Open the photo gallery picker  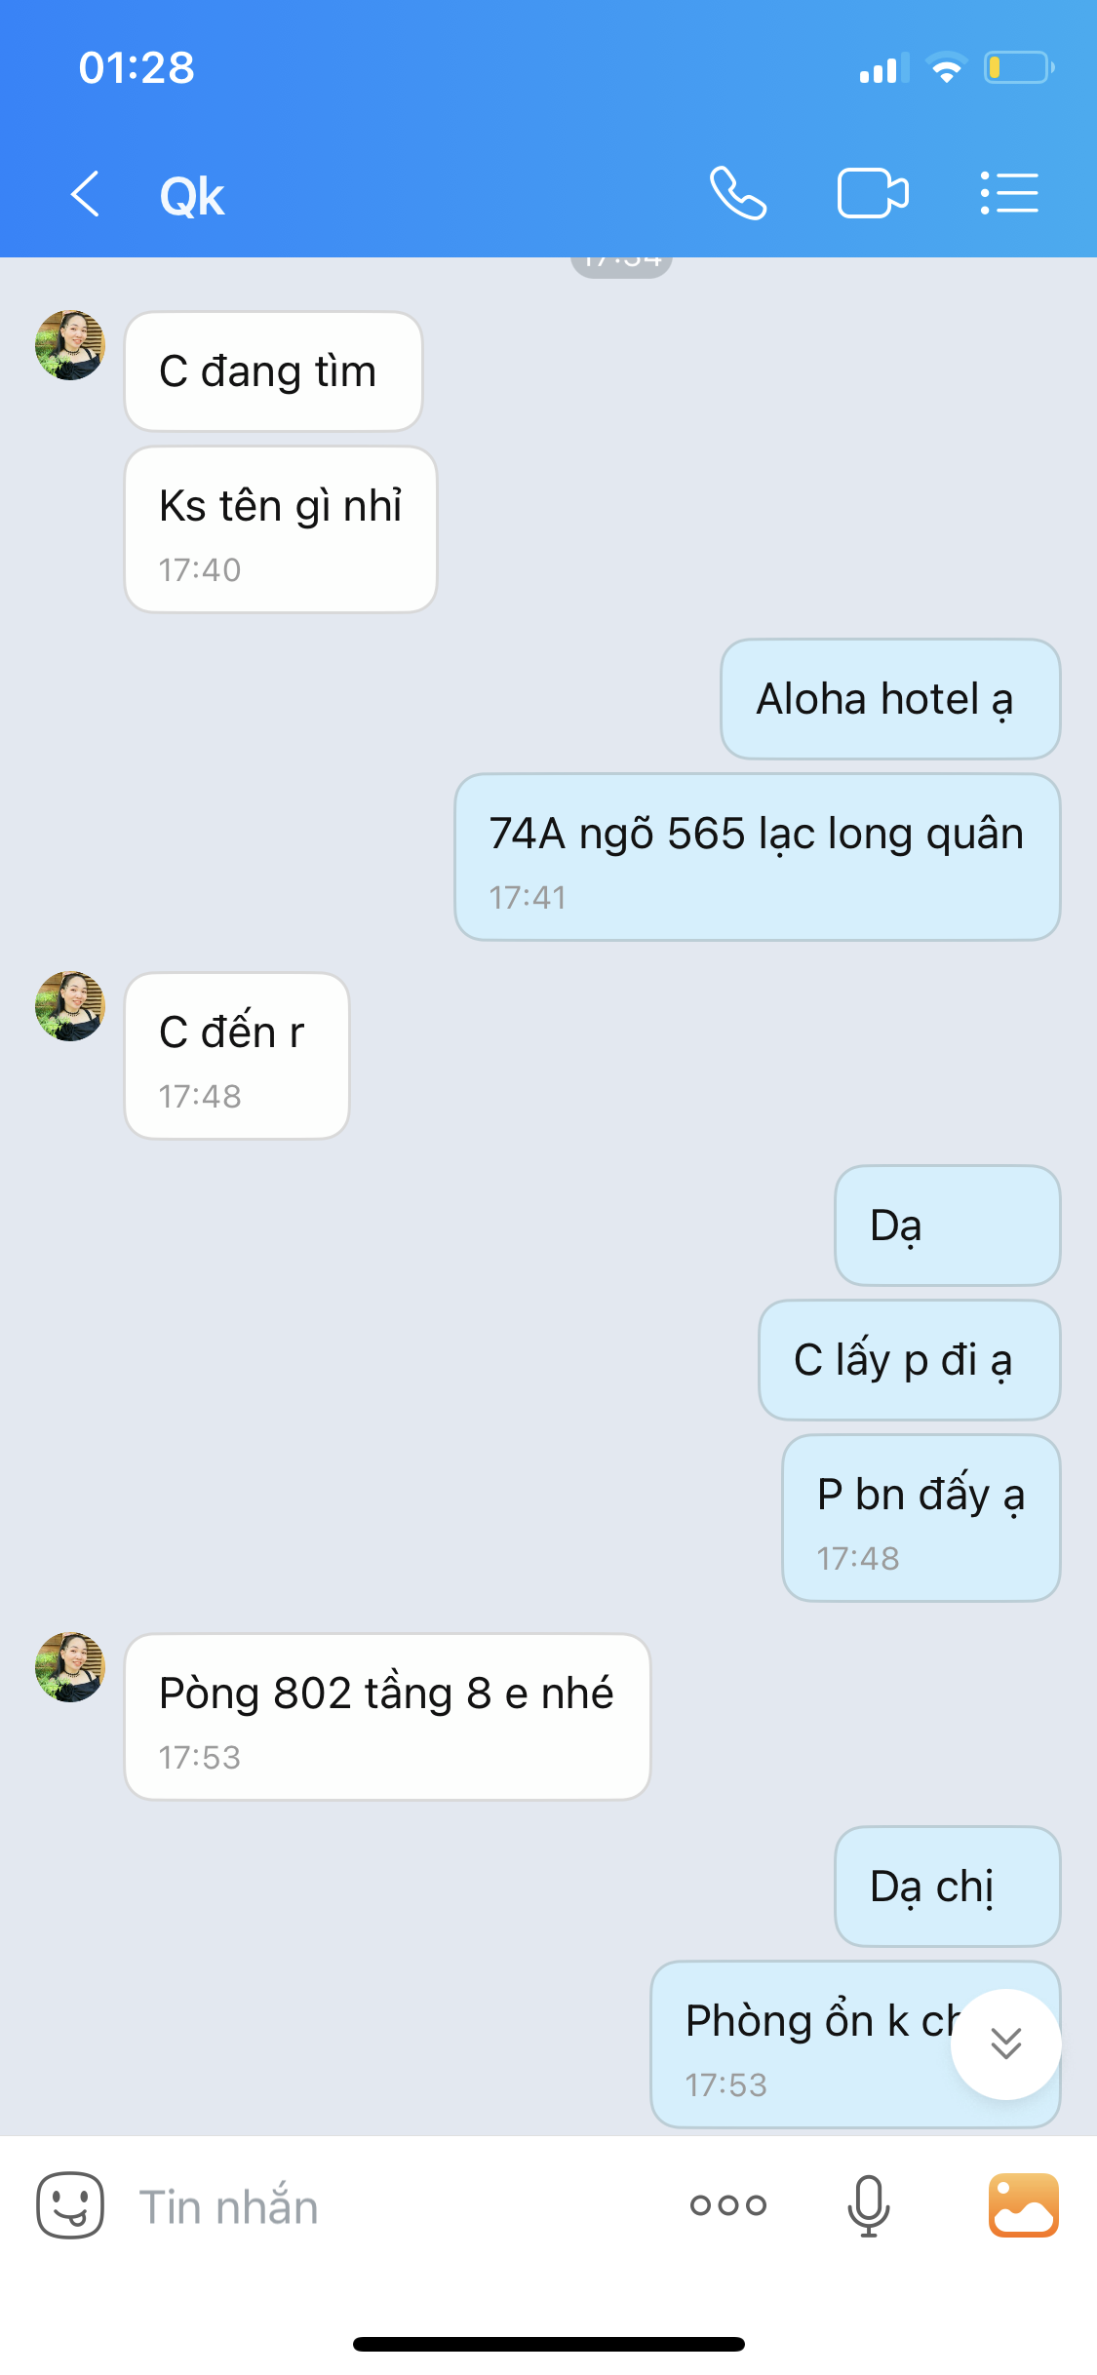[1023, 2204]
